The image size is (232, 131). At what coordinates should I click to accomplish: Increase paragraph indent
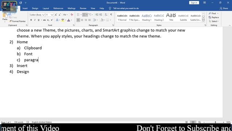pos(101,15)
